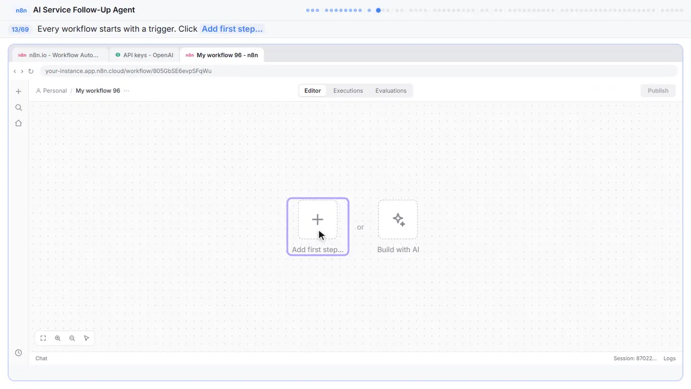
Task: Open search from the left sidebar
Action: [x=18, y=108]
